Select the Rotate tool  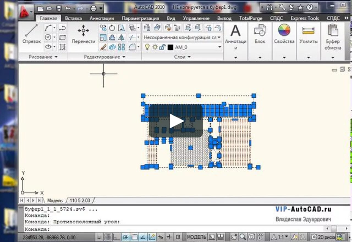tap(112, 28)
